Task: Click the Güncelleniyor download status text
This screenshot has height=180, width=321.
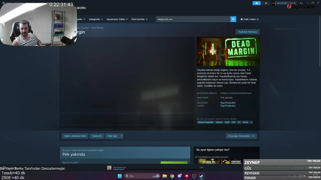Action: point(120,167)
